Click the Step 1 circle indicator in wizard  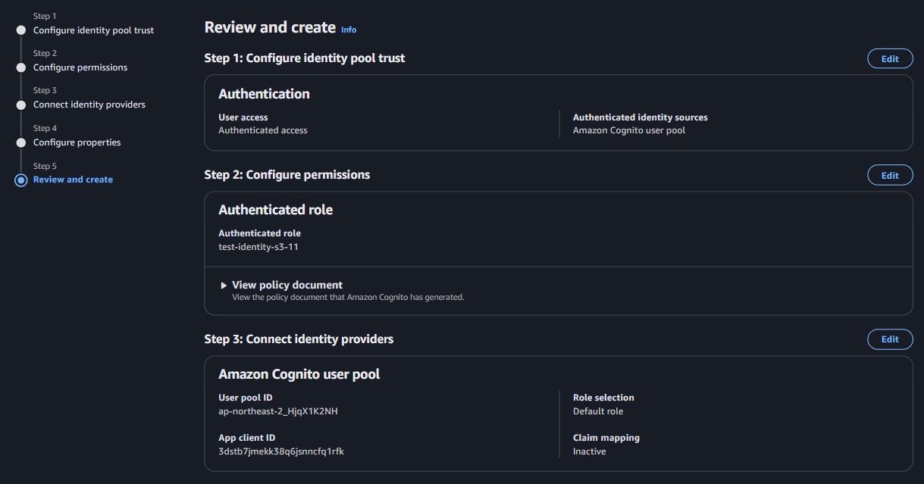pos(20,30)
